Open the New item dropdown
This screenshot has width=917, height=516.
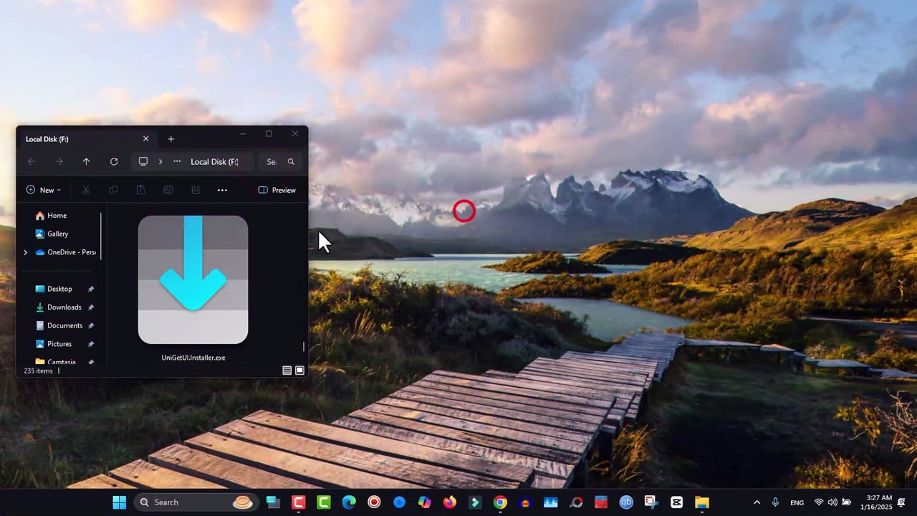[x=44, y=190]
